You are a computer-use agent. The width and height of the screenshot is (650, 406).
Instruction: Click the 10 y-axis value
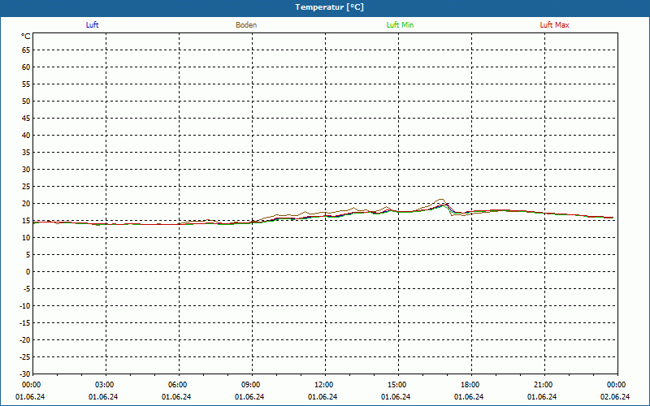(26, 237)
